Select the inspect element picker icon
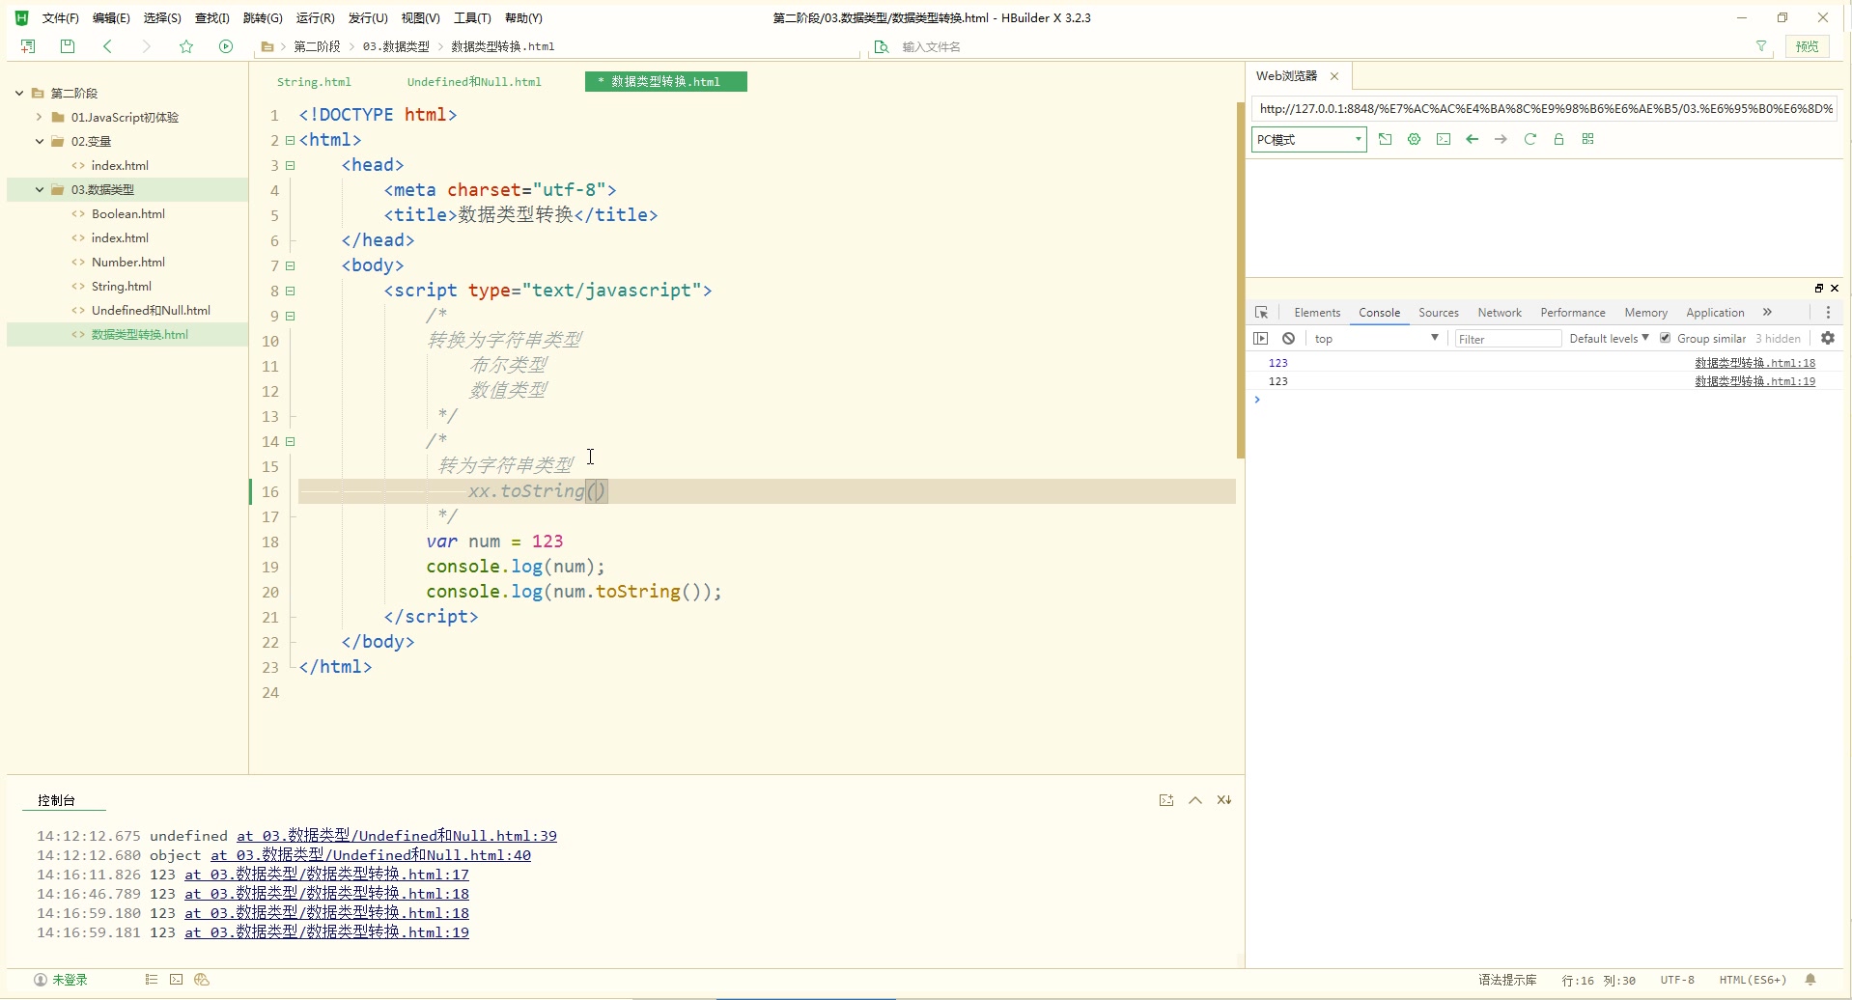 [1261, 313]
